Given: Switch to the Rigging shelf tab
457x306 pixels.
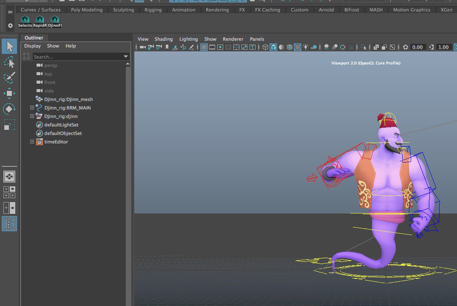Looking at the screenshot, I should click(153, 10).
